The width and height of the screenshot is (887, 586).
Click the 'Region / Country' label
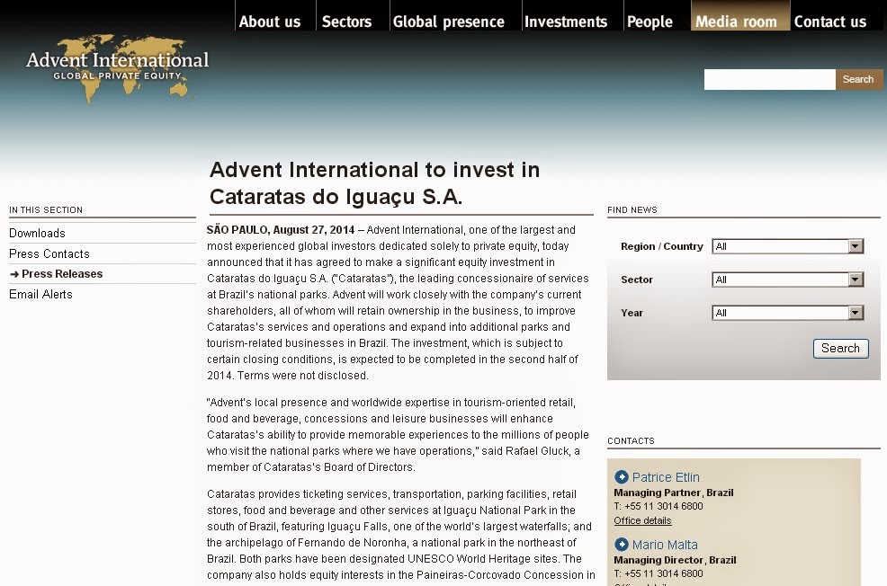click(x=662, y=246)
